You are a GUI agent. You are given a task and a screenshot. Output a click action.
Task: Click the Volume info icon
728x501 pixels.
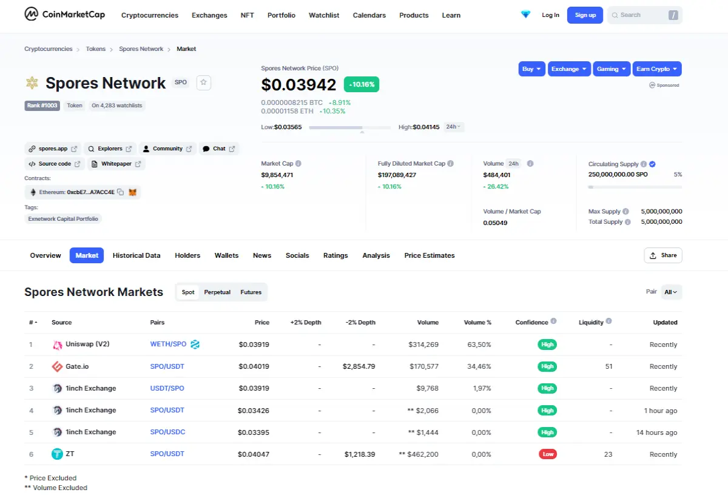tap(530, 164)
